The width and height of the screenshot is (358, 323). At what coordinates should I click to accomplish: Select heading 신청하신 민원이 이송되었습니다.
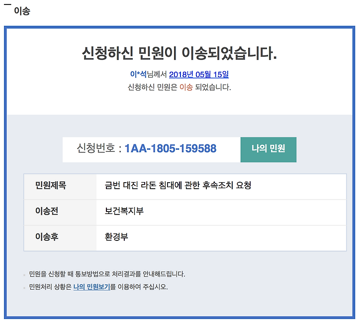[179, 53]
